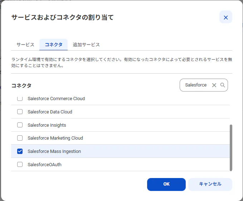The width and height of the screenshot is (243, 201).
Task: Select the Salesforce Data Cloud label
Action: (x=50, y=112)
